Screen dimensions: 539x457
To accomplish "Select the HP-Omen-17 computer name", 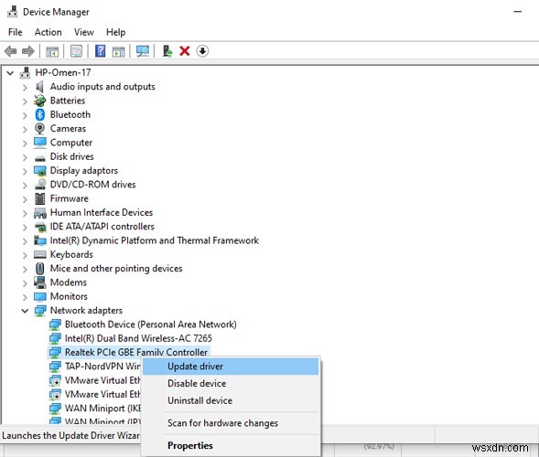I will pyautogui.click(x=63, y=73).
